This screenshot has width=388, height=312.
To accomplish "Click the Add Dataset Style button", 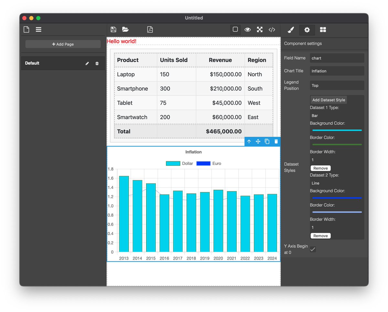I will coord(329,100).
